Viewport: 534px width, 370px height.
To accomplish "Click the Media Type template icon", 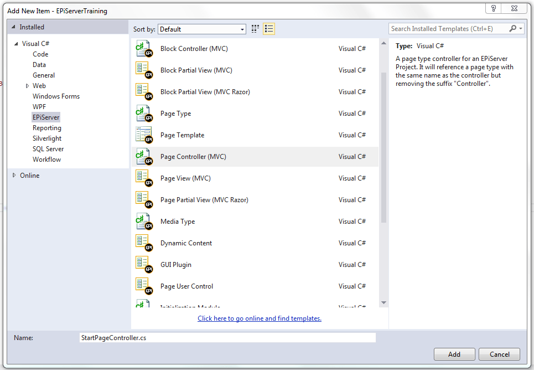I will [x=144, y=222].
